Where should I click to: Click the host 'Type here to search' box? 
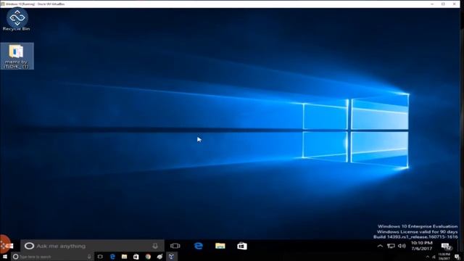tap(53, 257)
